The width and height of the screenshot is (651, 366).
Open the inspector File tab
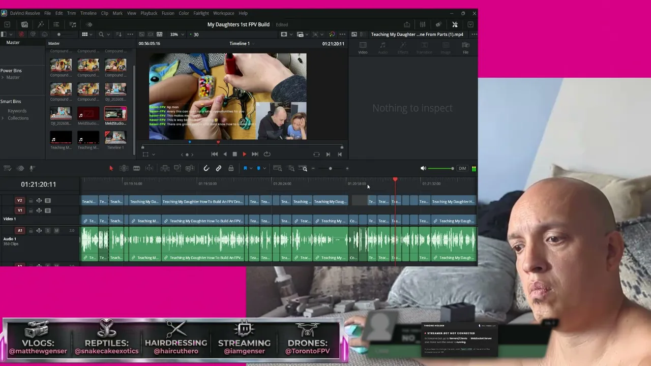pyautogui.click(x=465, y=48)
